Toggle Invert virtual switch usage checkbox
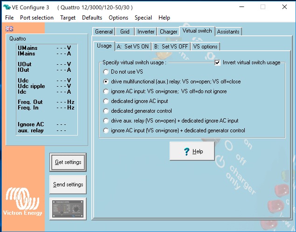Screen dimensions: 296x232 pyautogui.click(x=217, y=62)
